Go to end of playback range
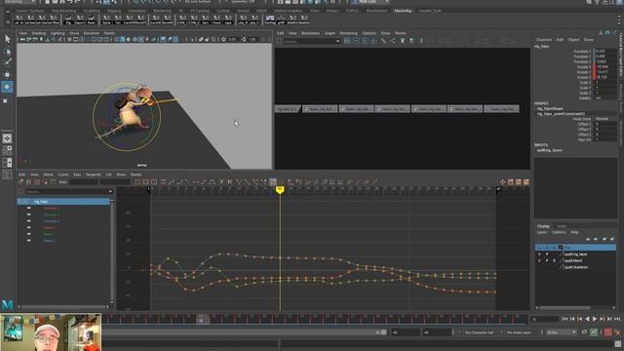Viewport: 624px width, 351px height. [x=617, y=319]
